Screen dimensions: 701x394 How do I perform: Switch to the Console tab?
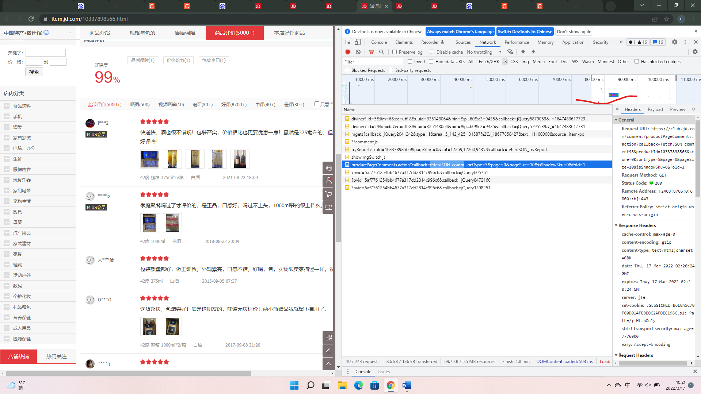pyautogui.click(x=379, y=42)
